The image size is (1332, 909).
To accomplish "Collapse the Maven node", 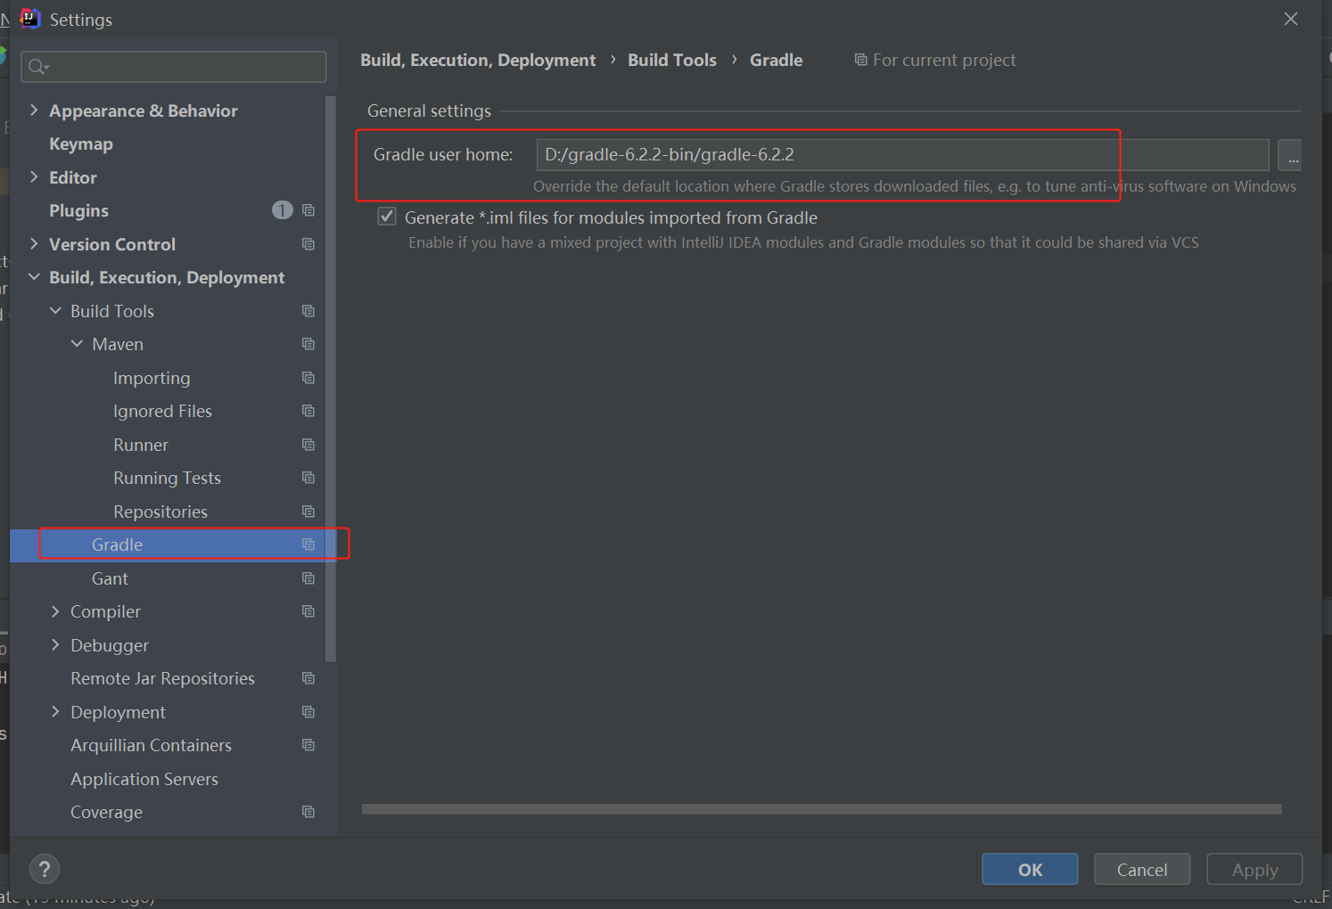I will [77, 344].
